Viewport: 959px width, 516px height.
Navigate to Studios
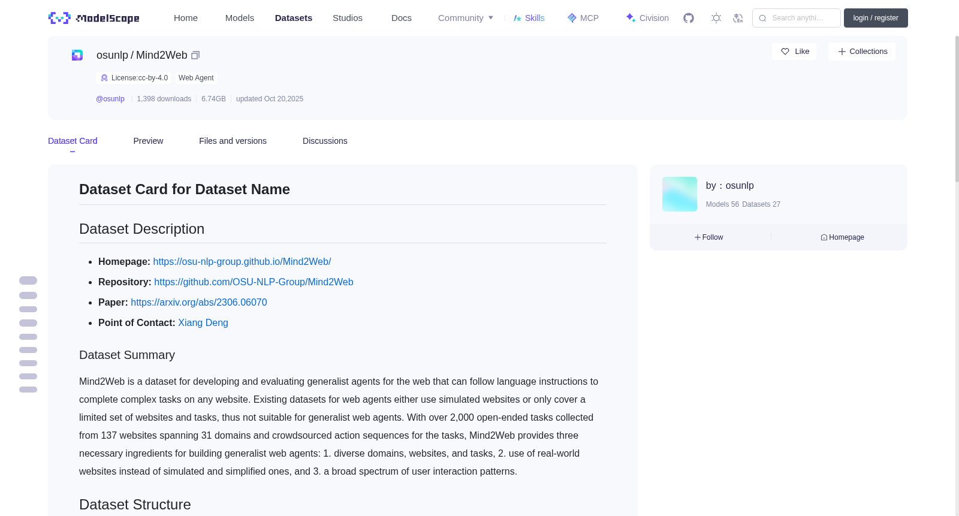pyautogui.click(x=348, y=18)
